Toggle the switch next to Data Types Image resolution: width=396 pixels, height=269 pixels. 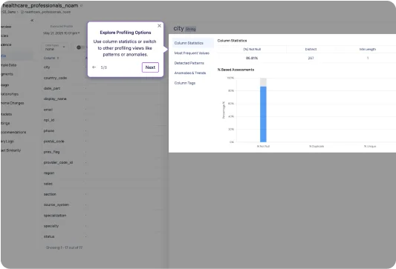click(79, 47)
